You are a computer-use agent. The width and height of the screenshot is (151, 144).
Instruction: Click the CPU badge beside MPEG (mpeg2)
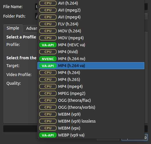[x=48, y=93]
